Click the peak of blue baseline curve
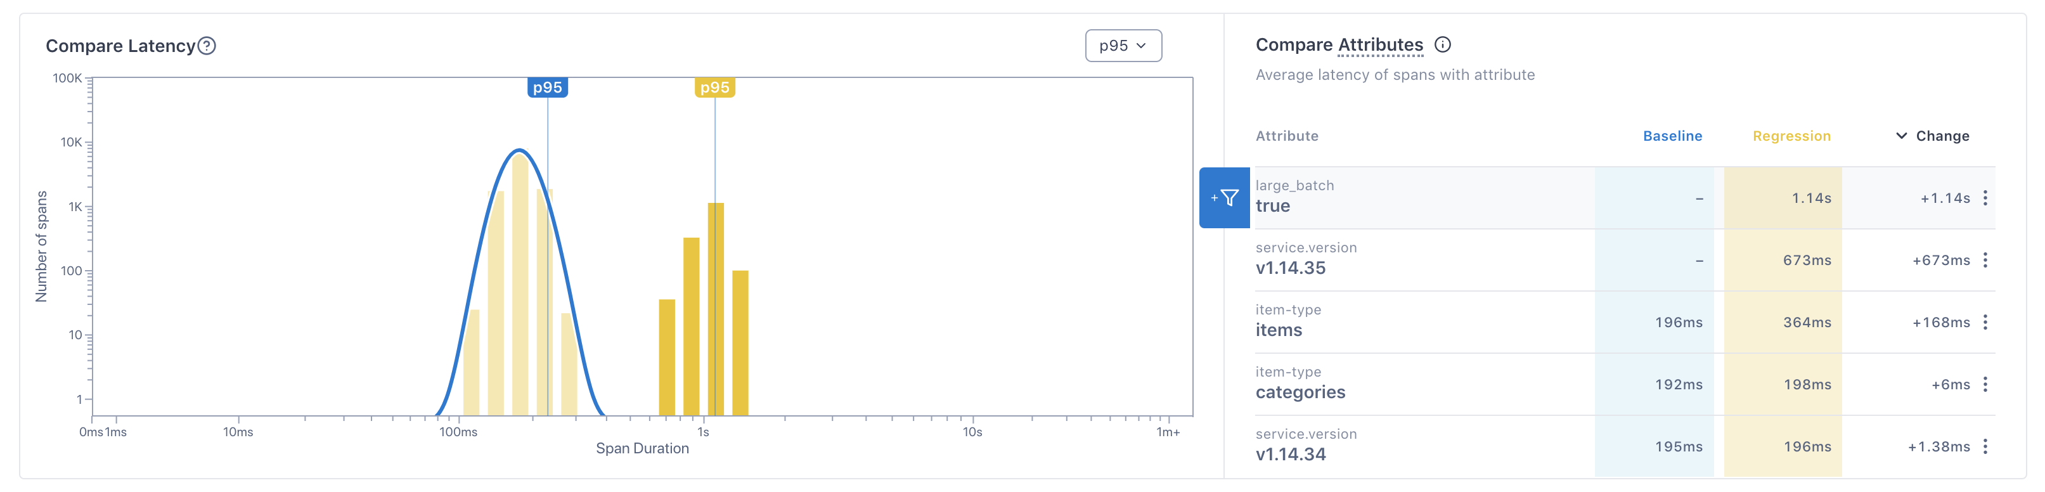The height and width of the screenshot is (492, 2045). tap(519, 150)
